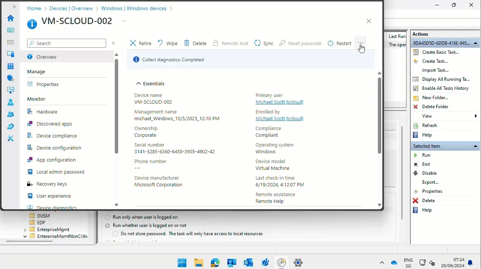Screen dimensions: 481x269
Task: Click Create Basic Task in Actions pane
Action: 440,52
